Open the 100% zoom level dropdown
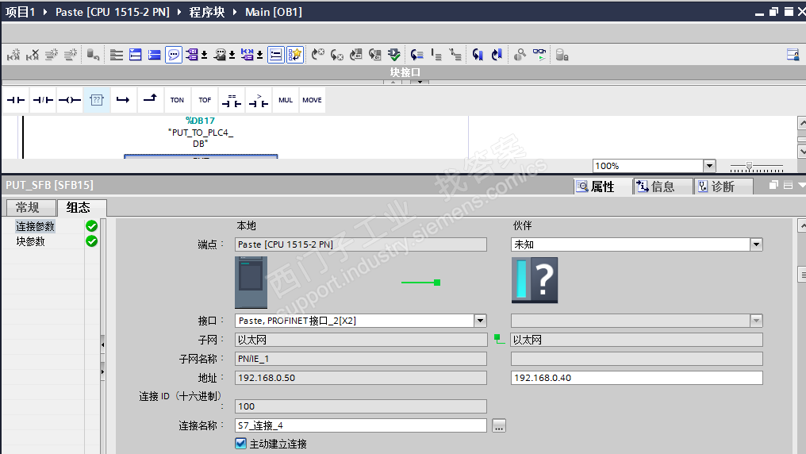Screen dimensions: 806x454 [x=709, y=166]
